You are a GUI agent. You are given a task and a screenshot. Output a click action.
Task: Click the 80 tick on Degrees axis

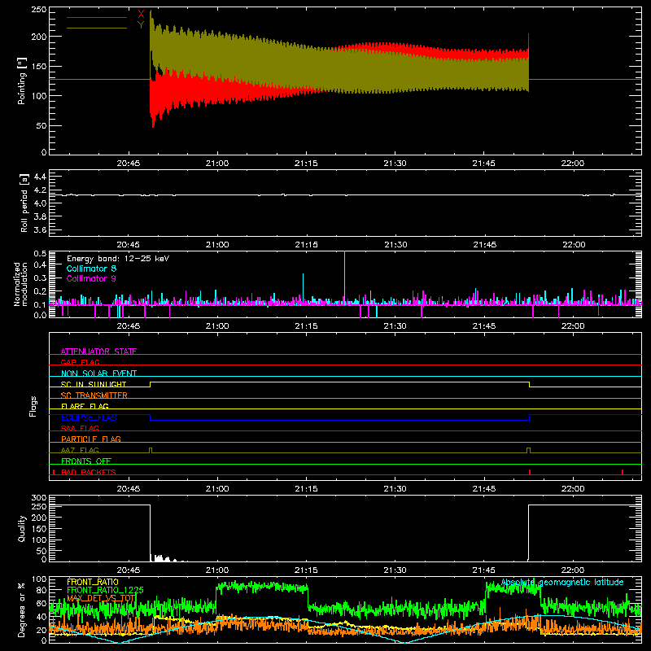(42, 590)
